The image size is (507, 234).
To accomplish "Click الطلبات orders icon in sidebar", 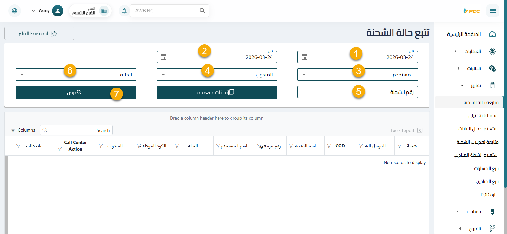I will click(x=492, y=68).
